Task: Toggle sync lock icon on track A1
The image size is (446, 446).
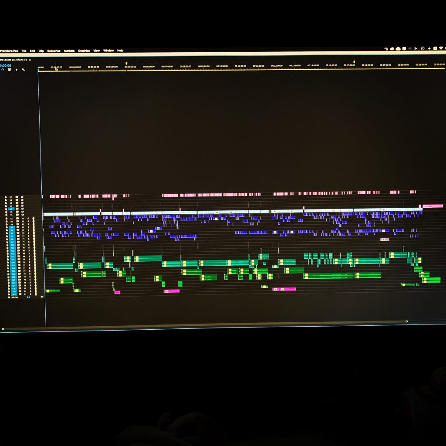Action: coord(17,218)
